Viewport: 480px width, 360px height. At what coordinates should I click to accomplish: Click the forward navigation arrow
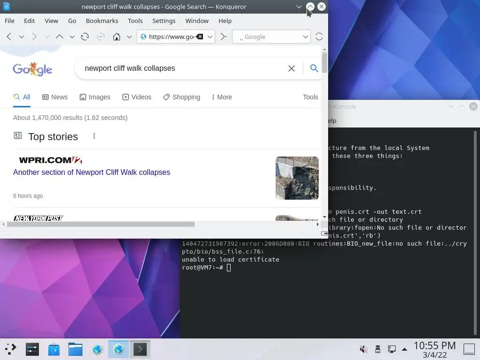[34, 37]
